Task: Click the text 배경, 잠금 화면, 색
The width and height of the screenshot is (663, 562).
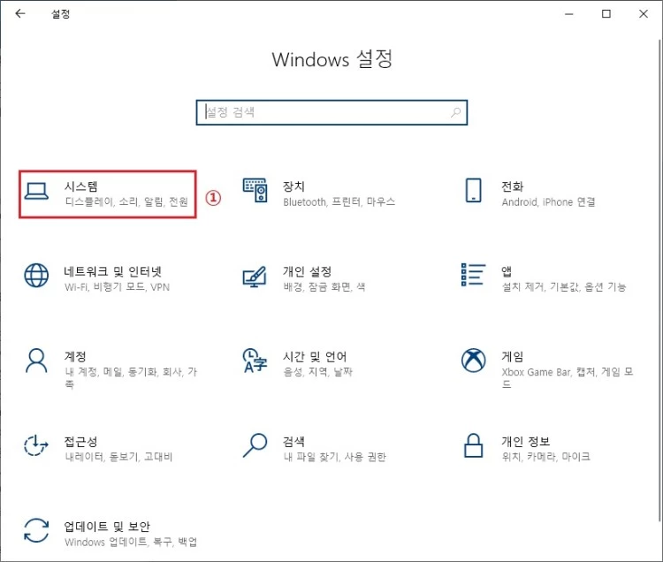Action: [324, 287]
